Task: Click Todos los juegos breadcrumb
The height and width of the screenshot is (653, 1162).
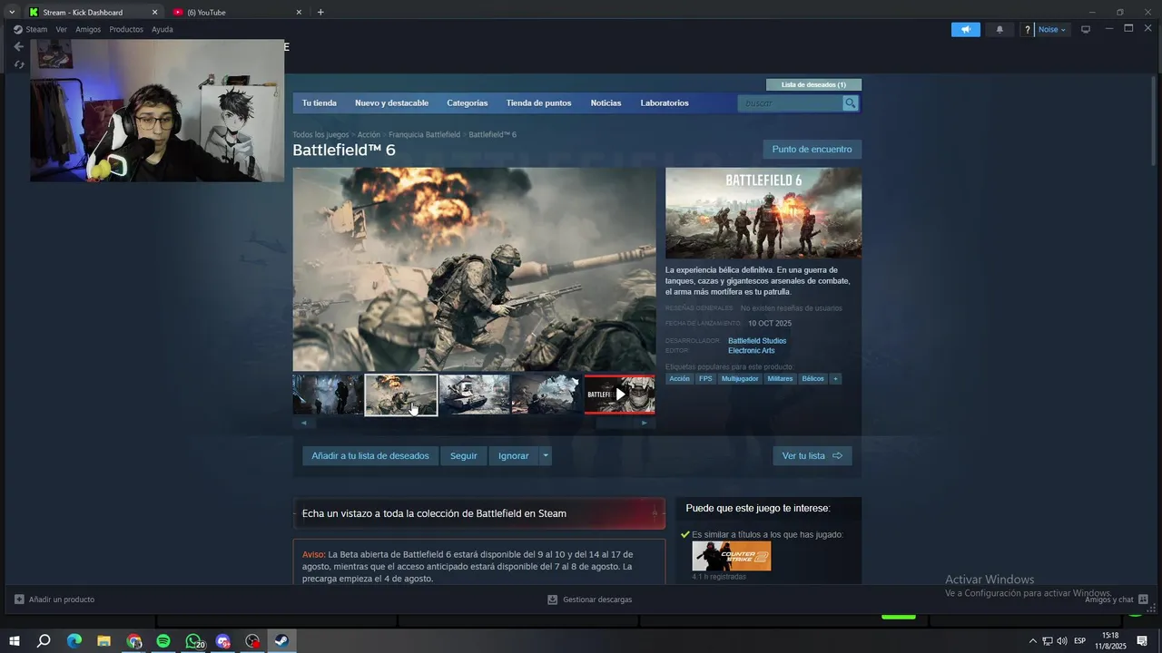Action: 320,134
